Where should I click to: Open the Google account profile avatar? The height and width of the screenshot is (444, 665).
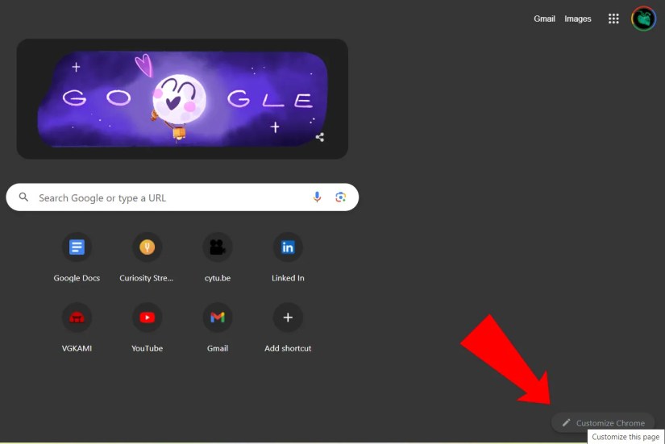coord(643,19)
